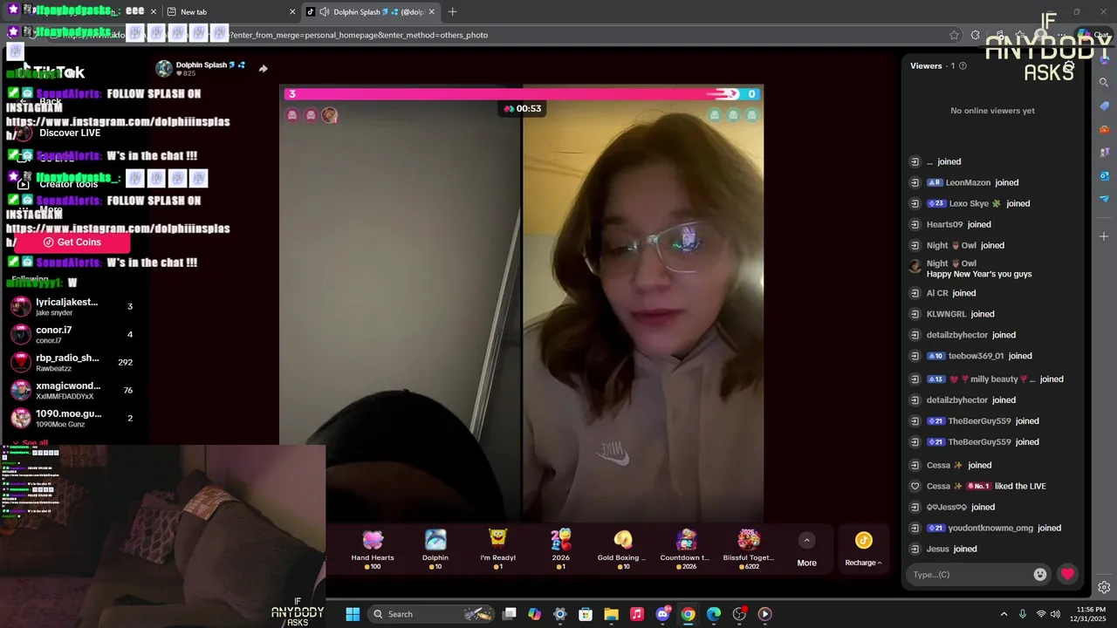1117x628 pixels.
Task: Click the 00:53 battle countdown timer
Action: click(x=522, y=109)
